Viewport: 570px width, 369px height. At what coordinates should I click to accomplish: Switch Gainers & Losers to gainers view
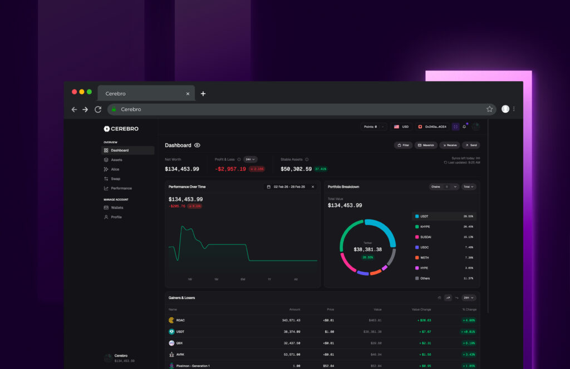tap(448, 298)
